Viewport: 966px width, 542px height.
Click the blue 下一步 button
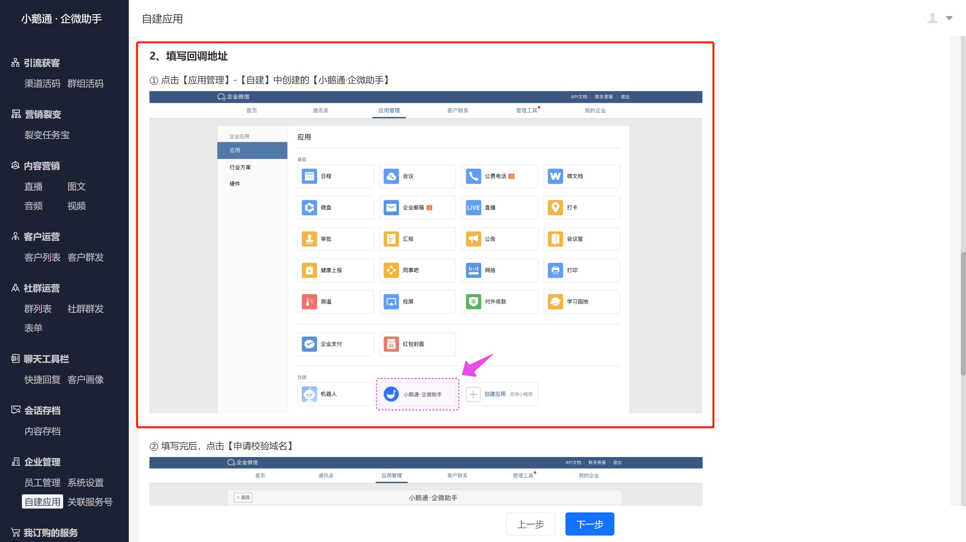590,524
